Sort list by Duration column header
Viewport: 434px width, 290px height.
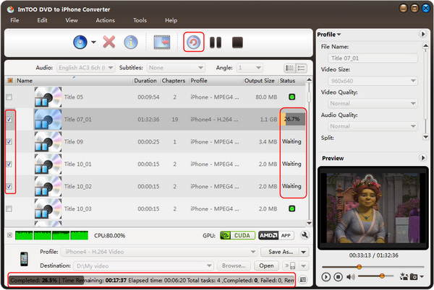point(145,81)
